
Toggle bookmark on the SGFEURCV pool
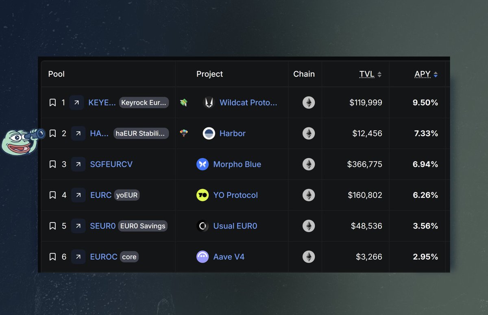click(52, 164)
